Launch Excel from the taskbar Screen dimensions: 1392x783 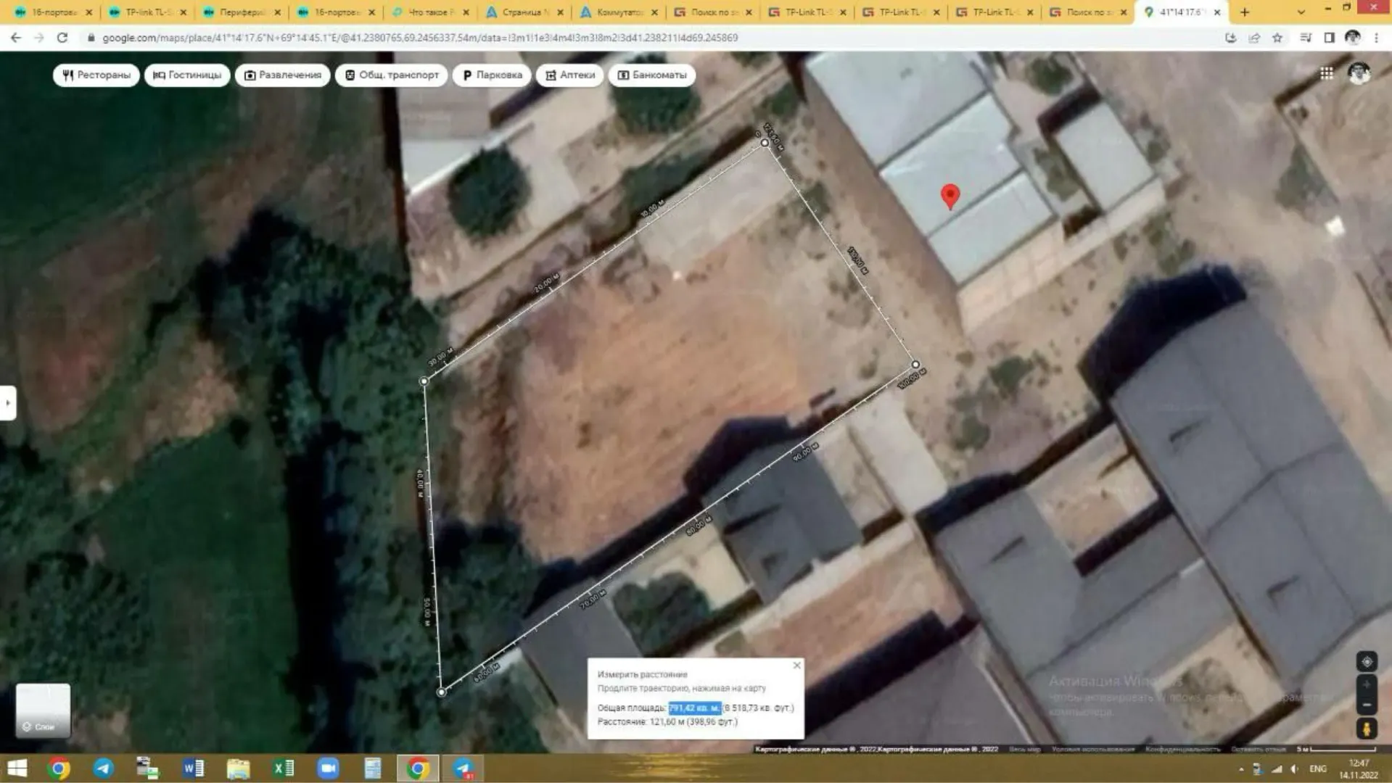283,768
